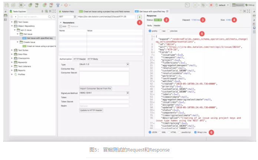Collapse the Object Repository tree node
This screenshot has height=160, width=258.
tap(12, 26)
